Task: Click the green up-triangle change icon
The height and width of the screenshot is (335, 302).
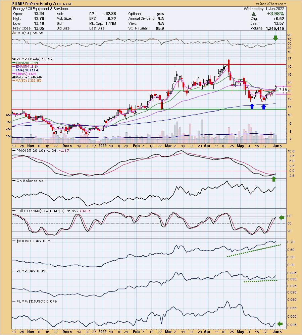Action: (x=253, y=14)
